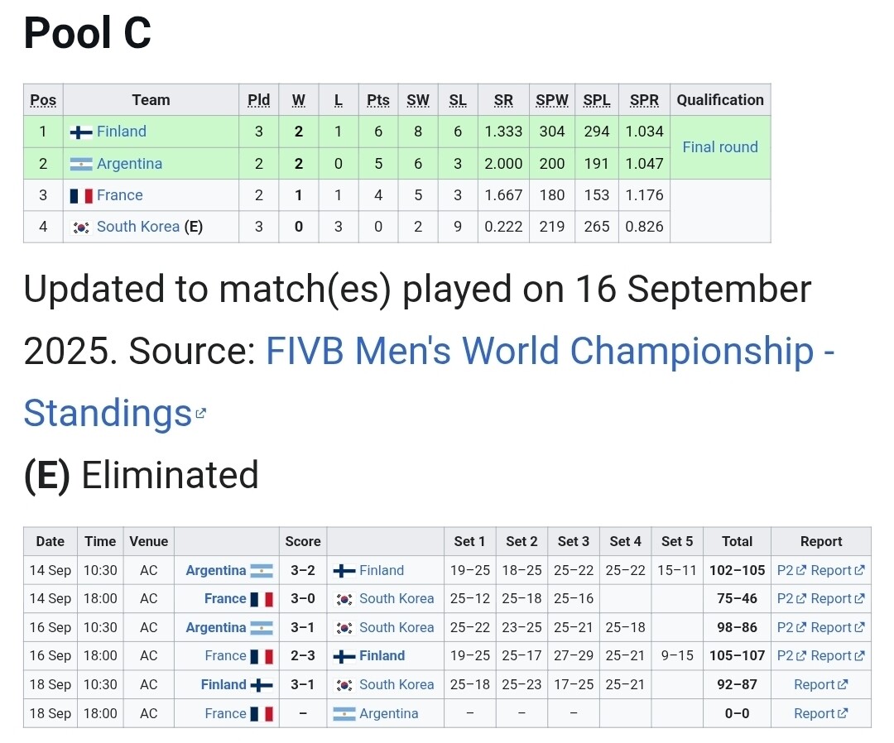Open the P2 link for Argentina 3–2 Finland

point(786,571)
